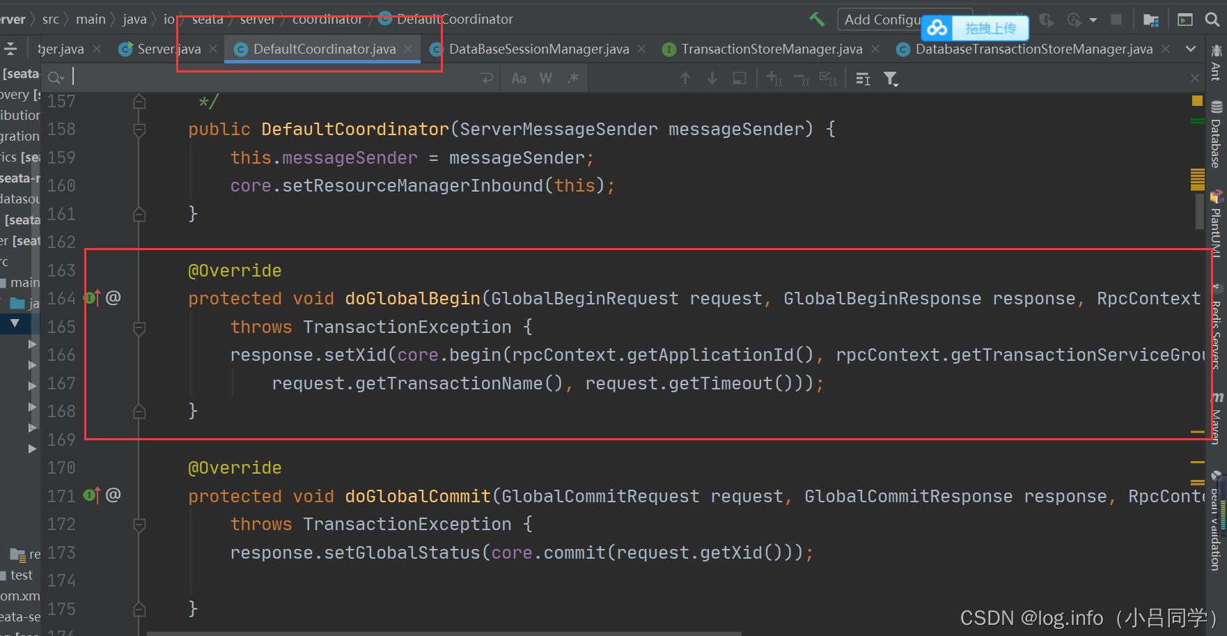
Task: Collapse the comment fold end at line 157
Action: [x=139, y=102]
